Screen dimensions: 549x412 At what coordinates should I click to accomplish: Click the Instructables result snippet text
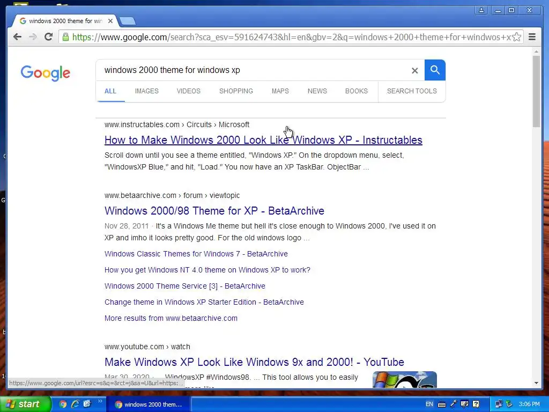coord(254,161)
